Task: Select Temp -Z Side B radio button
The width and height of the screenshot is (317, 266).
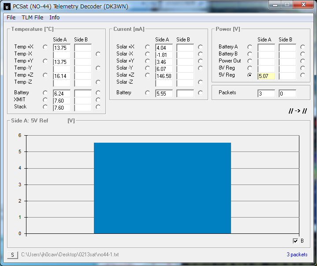Action: 98,82
